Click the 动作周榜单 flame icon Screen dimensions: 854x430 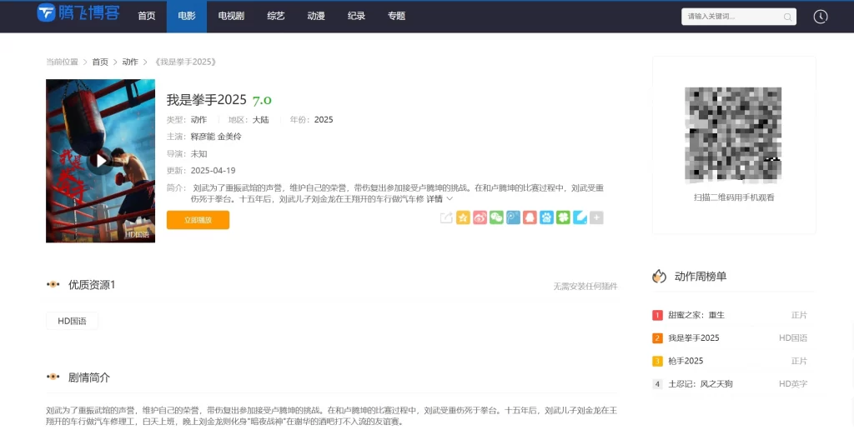point(659,276)
